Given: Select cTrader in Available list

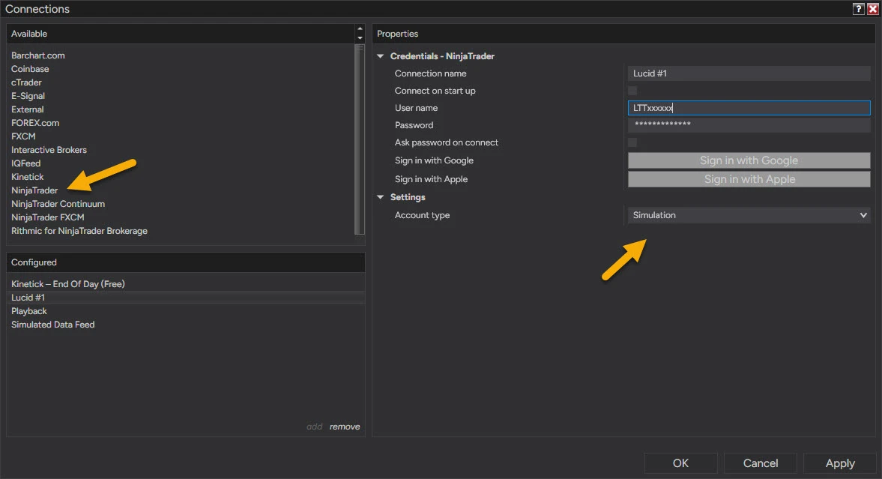Looking at the screenshot, I should point(26,82).
